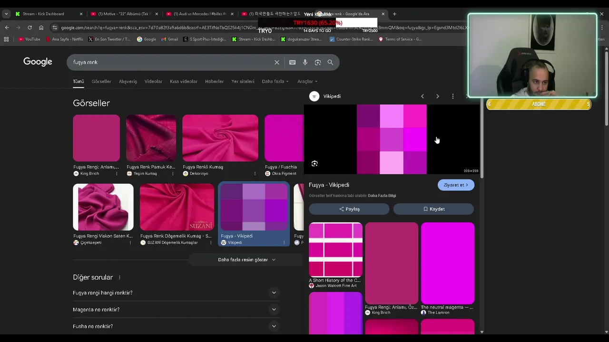The width and height of the screenshot is (609, 342).
Task: Expand Daha fazla resim göster
Action: 246,260
